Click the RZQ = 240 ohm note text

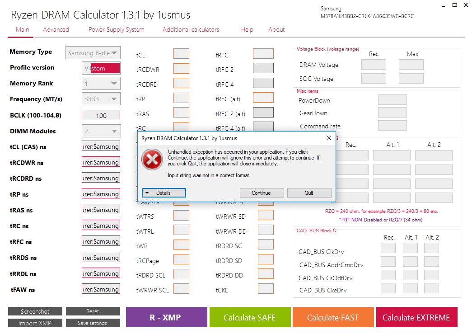coord(381,211)
